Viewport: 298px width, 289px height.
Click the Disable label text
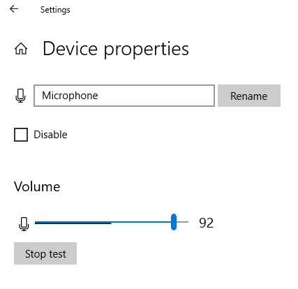(50, 135)
